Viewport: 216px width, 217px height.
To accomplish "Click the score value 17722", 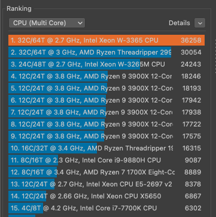I will pos(191,124).
